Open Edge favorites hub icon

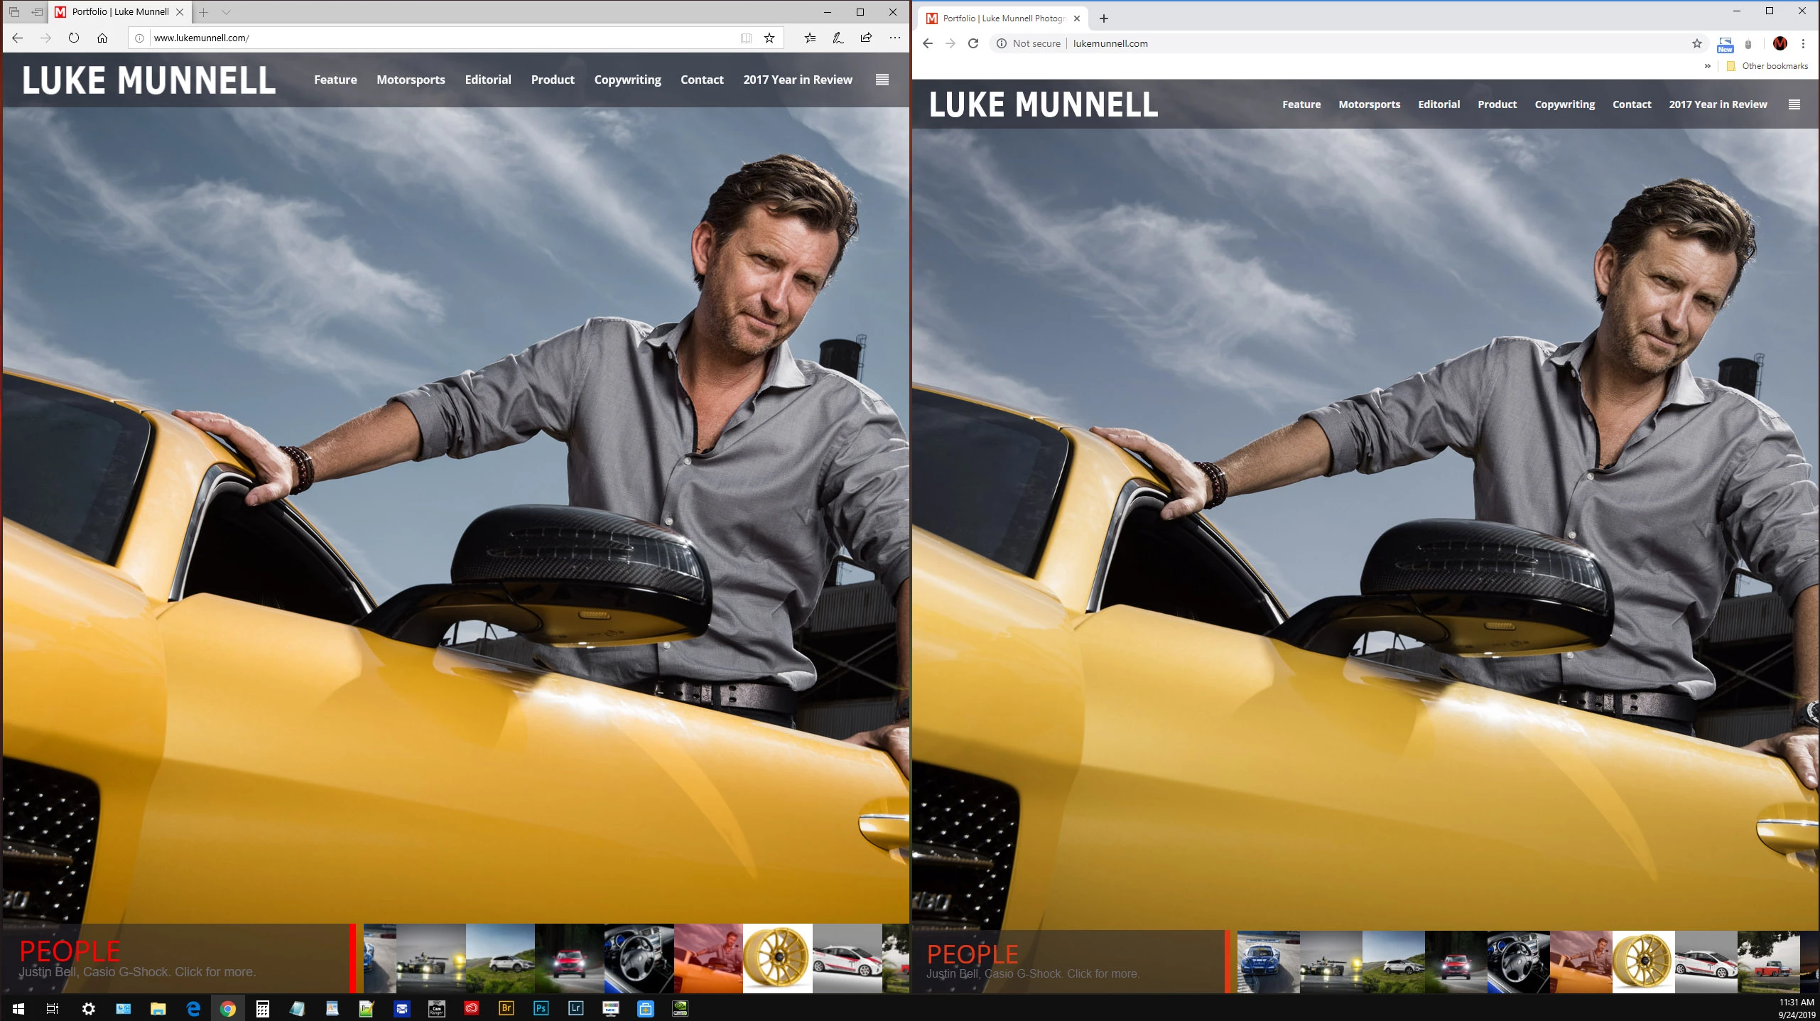(810, 38)
